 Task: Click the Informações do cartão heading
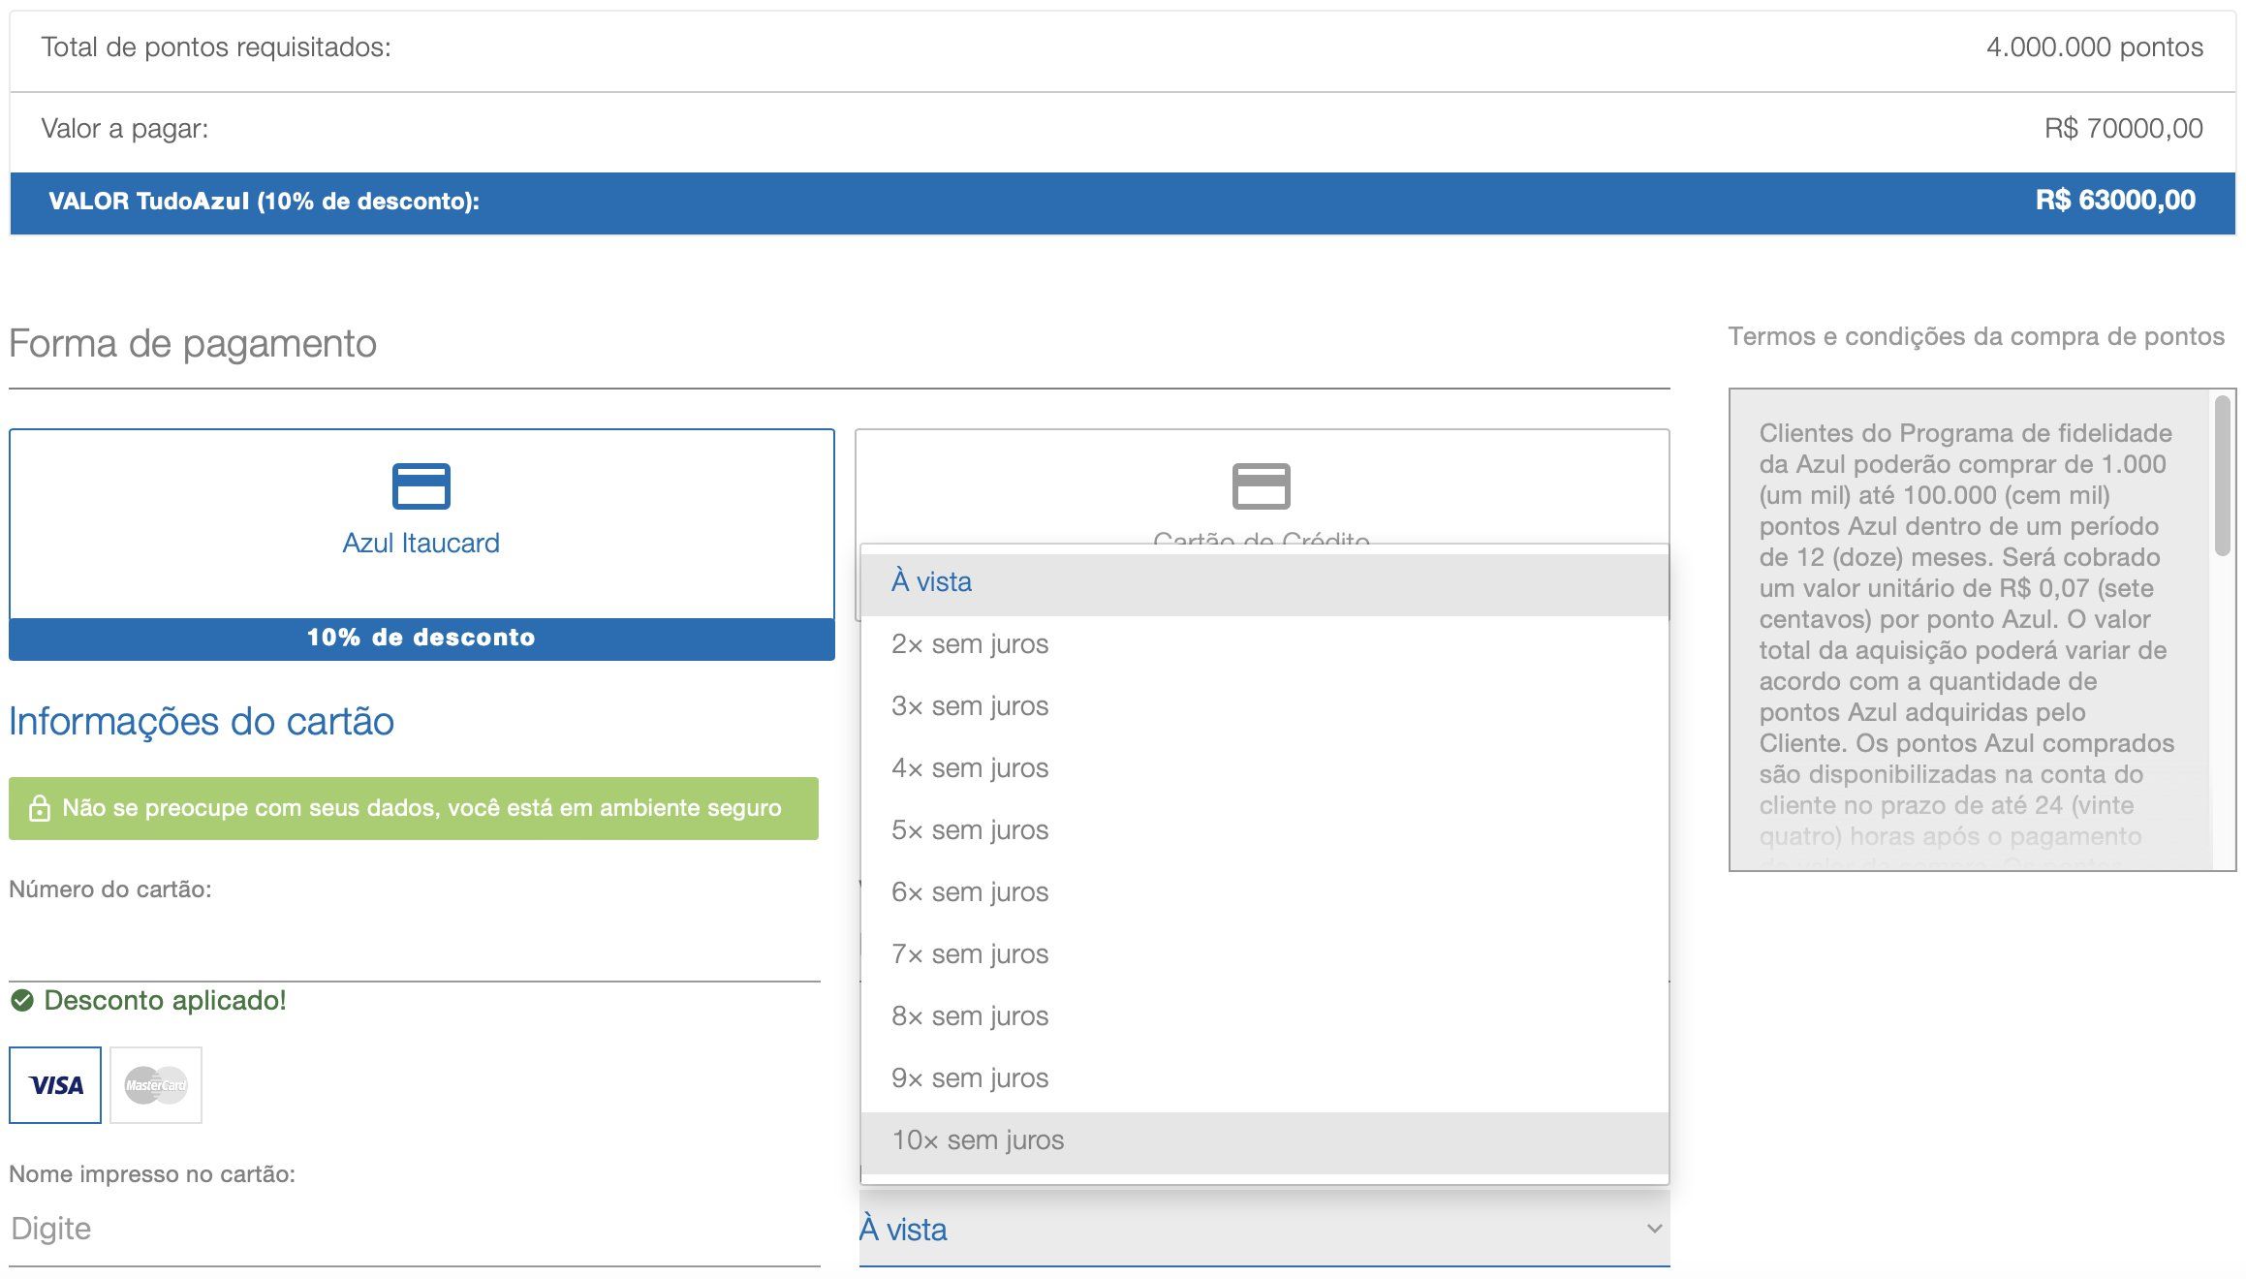pyautogui.click(x=202, y=722)
